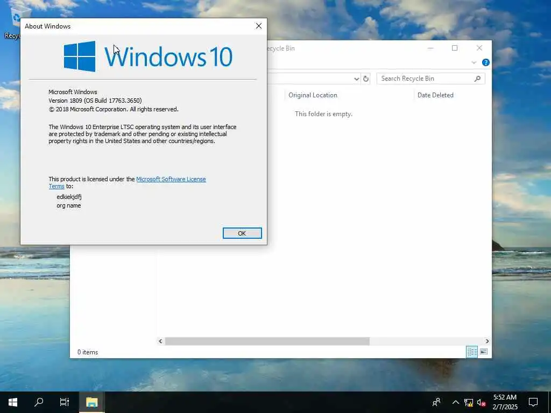551x413 pixels.
Task: Minimize the Recycle Bin window
Action: 430,48
